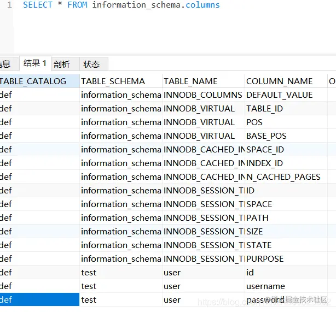
Task: Select the TABLE_ID column name cell
Action: pyautogui.click(x=286, y=109)
